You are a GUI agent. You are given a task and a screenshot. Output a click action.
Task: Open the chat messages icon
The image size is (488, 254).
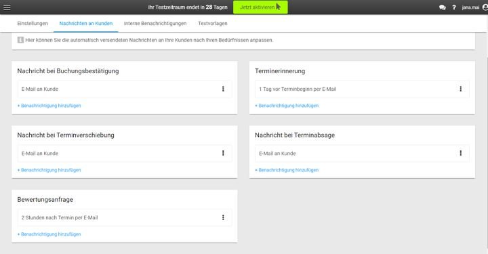tap(442, 7)
